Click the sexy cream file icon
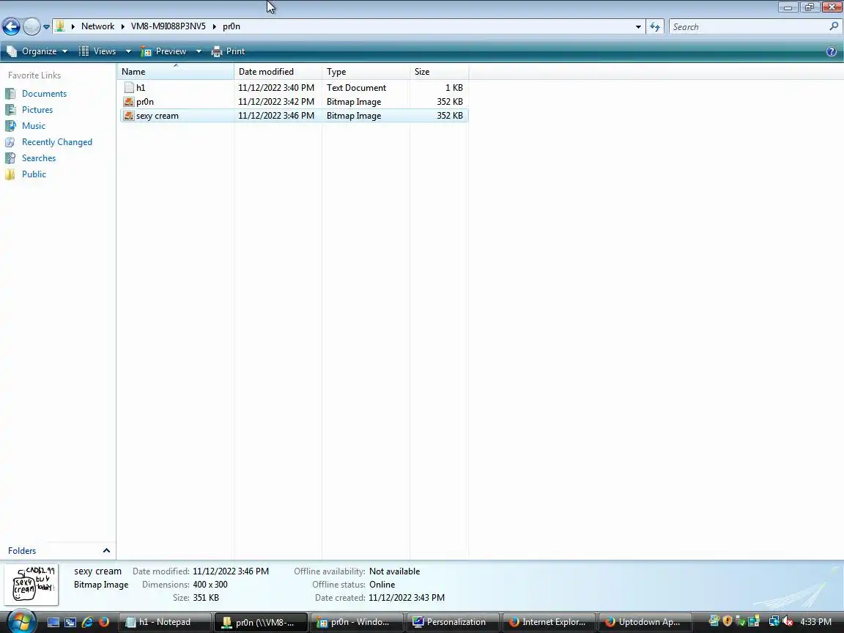 [x=129, y=115]
